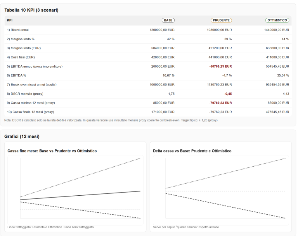The image size is (298, 239).
Task: Select the 'Ricavi annui' row label
Action: pyautogui.click(x=18, y=30)
